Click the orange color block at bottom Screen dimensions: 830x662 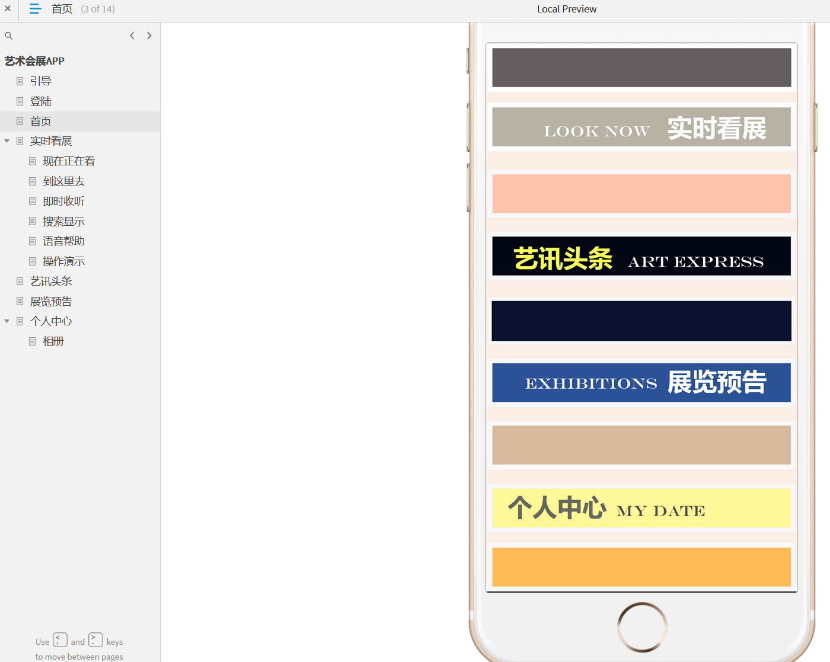641,567
